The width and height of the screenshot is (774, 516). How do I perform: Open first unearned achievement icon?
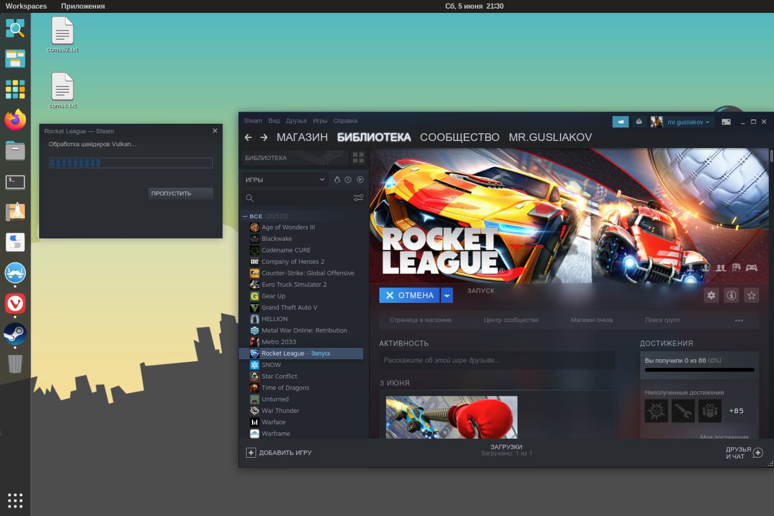pyautogui.click(x=656, y=411)
